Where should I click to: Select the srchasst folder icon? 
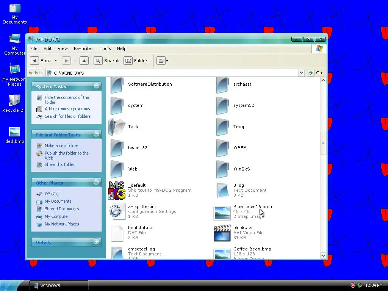[x=222, y=84]
